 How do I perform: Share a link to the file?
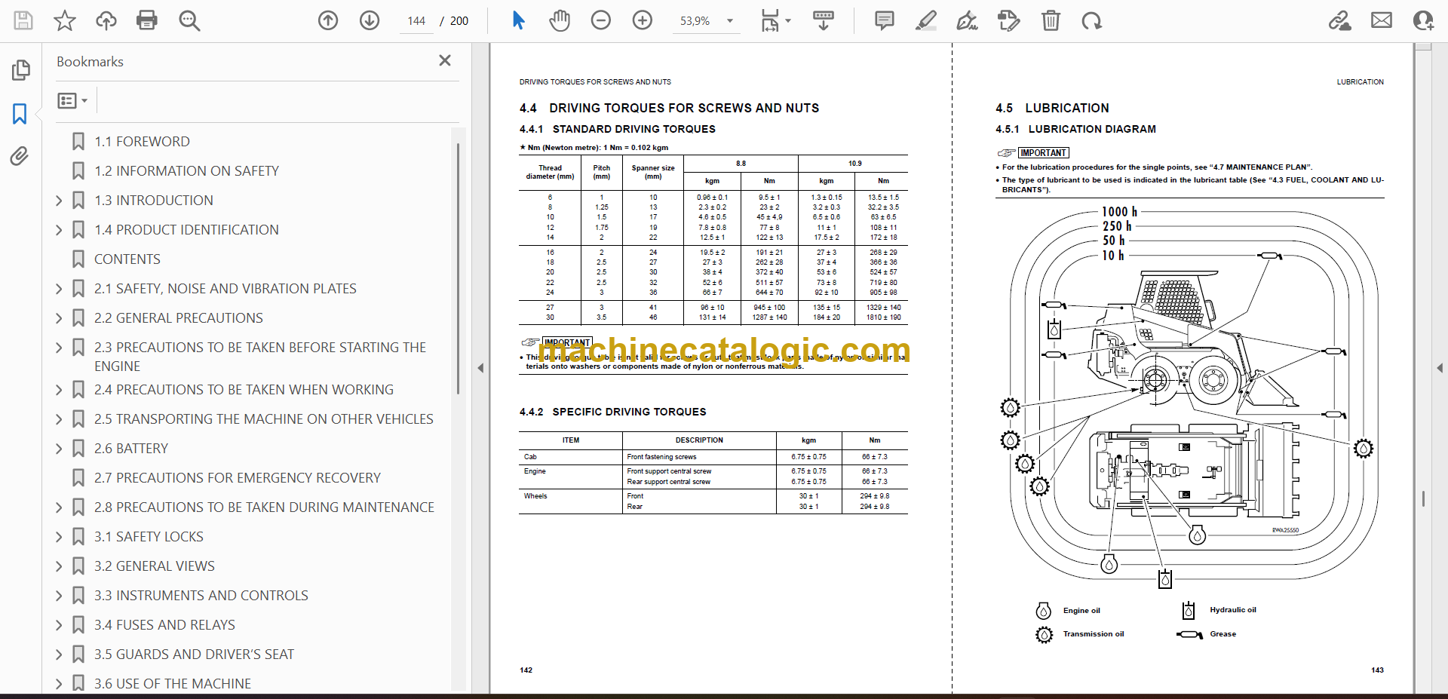[1340, 20]
